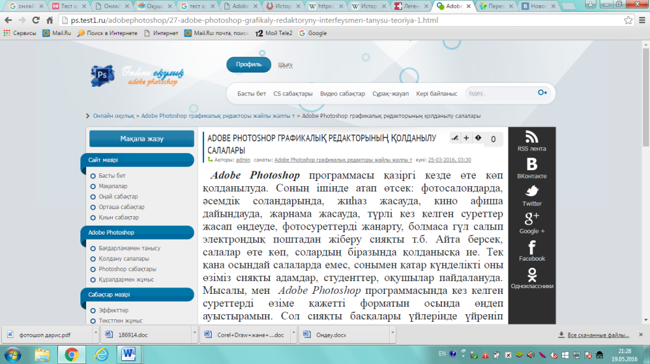Open the Сервисы apps bookmark
The width and height of the screenshot is (650, 364).
[20, 33]
